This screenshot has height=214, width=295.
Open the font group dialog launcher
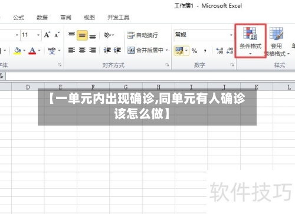(60, 65)
